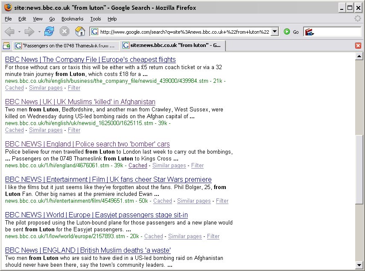Open "Easyjet passengers stage sit-in" link
365x271 pixels.
tap(96, 215)
